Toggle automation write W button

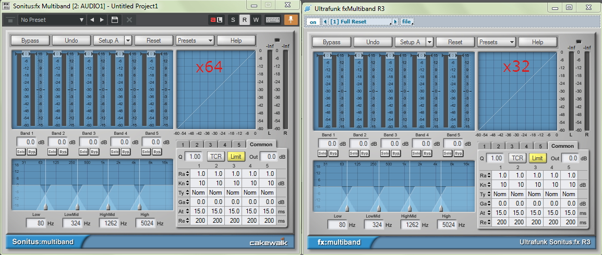click(256, 20)
